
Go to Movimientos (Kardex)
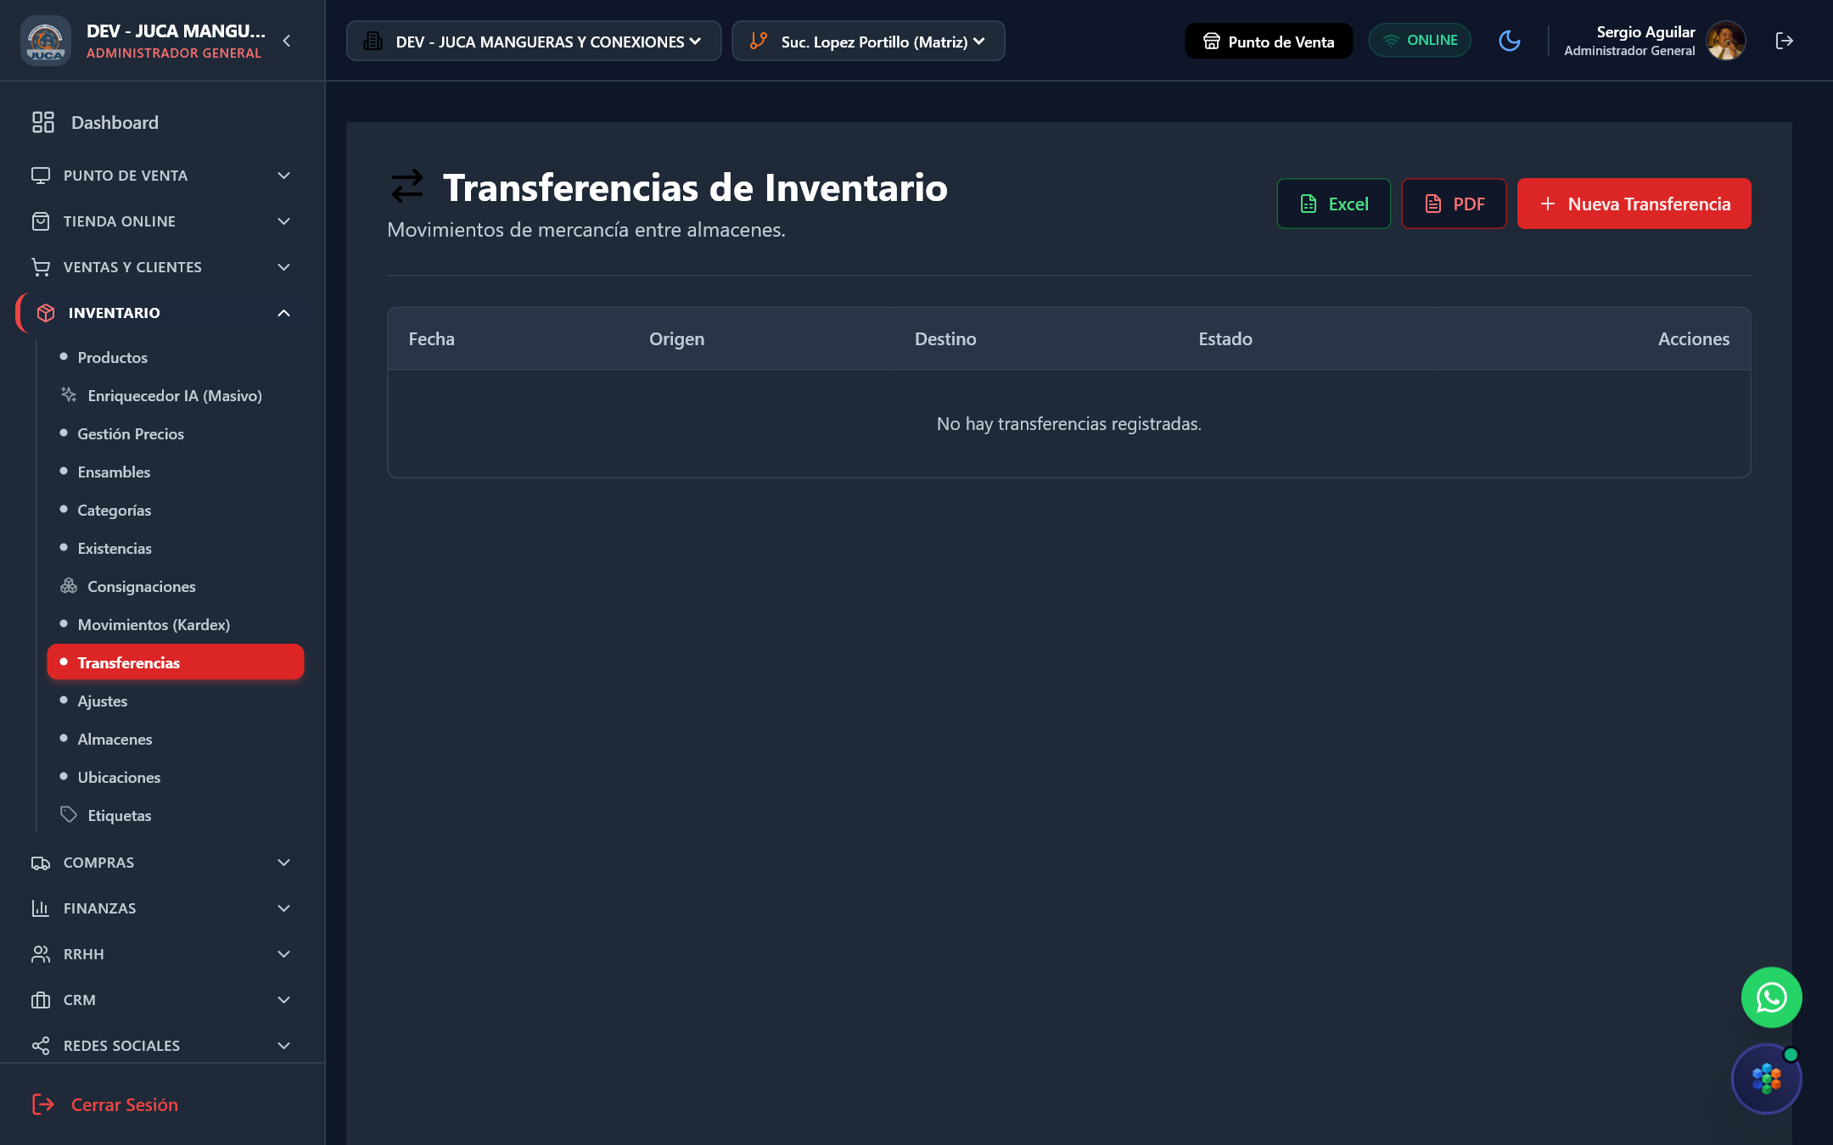[x=176, y=624]
